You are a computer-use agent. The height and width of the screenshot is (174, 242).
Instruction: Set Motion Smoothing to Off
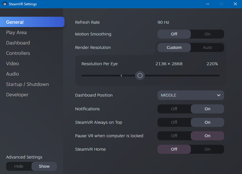click(x=174, y=34)
